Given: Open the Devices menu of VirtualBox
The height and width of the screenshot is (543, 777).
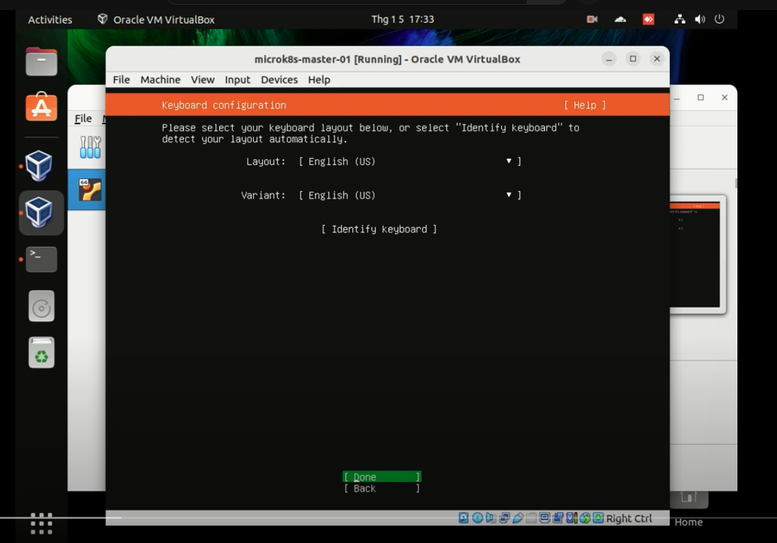Looking at the screenshot, I should point(279,80).
